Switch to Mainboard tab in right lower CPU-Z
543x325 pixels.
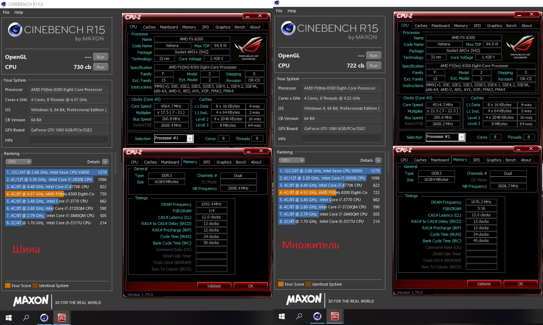(440, 160)
